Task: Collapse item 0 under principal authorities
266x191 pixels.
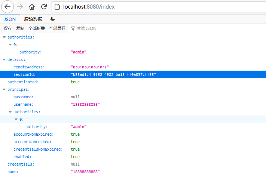Action: pos(16,119)
